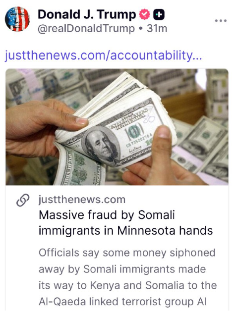
Task: Open the @realDonaldTrump handle
Action: [x=86, y=28]
